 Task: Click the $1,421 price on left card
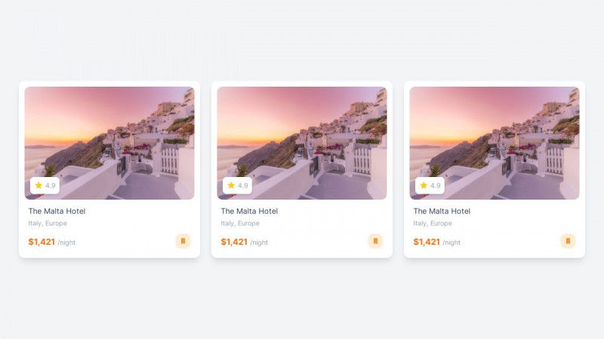point(42,242)
